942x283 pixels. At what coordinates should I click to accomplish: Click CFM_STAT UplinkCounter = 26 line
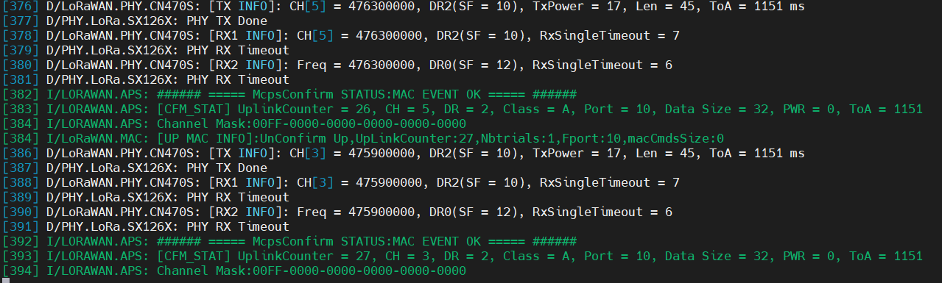463,110
